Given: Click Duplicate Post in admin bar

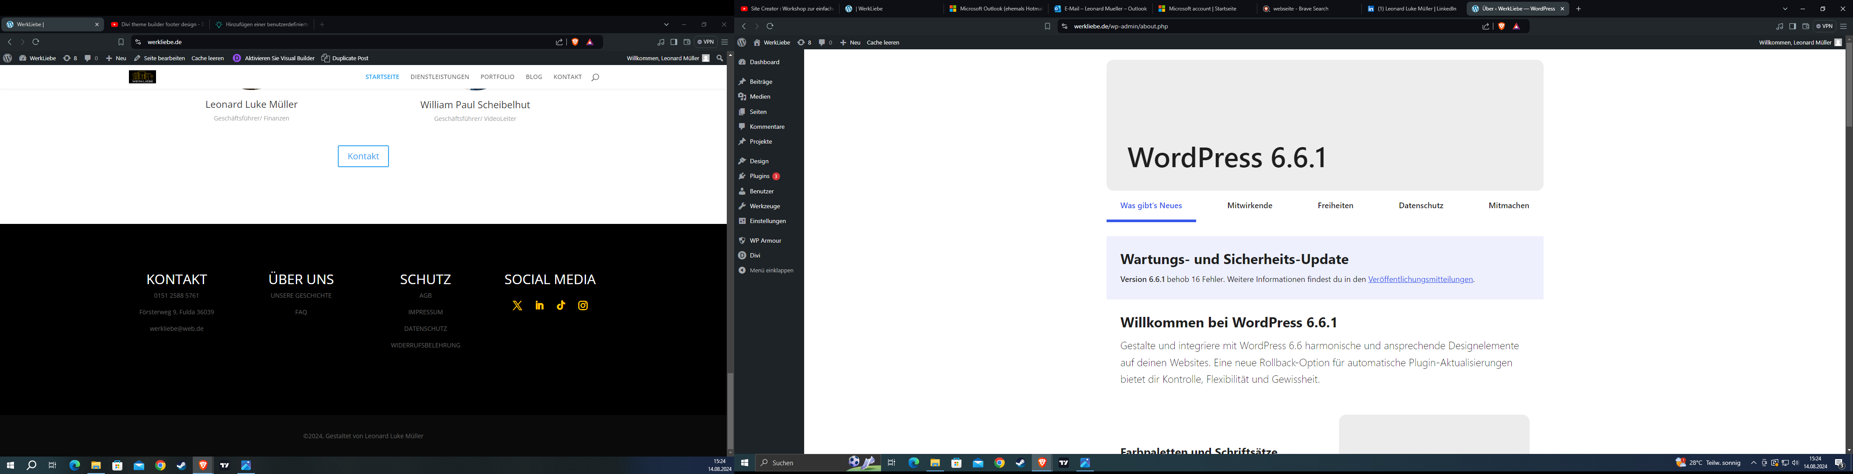Looking at the screenshot, I should point(345,58).
